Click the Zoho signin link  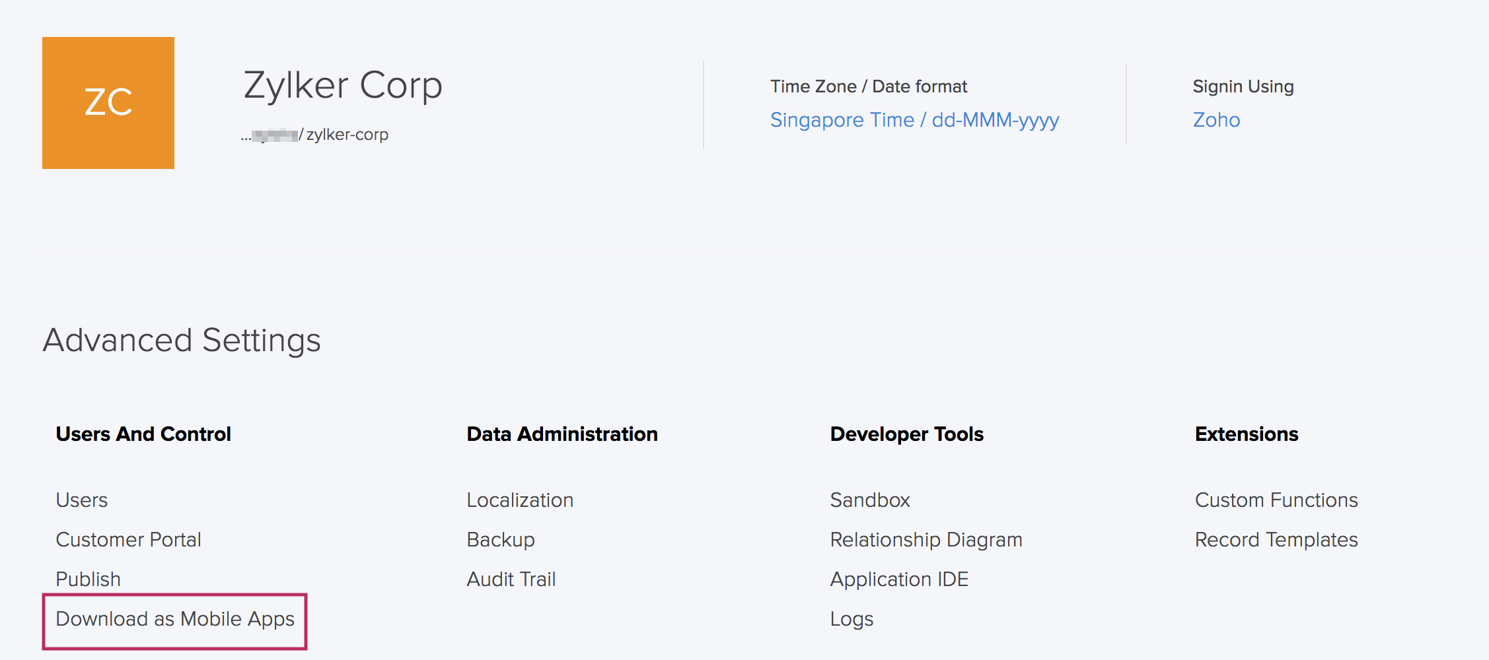point(1216,120)
